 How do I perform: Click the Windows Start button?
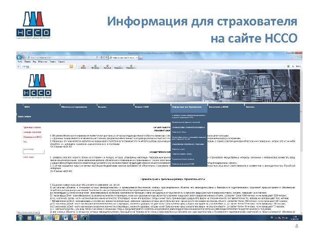coord(20,218)
